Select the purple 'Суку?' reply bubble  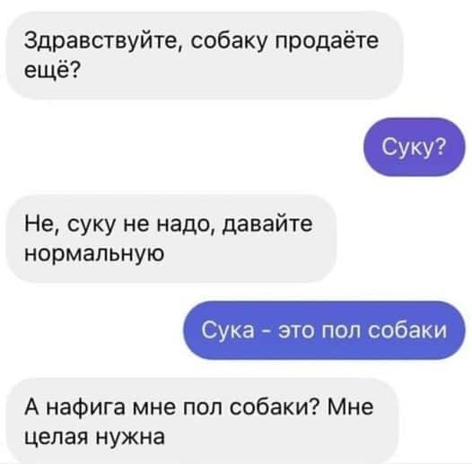tap(415, 147)
